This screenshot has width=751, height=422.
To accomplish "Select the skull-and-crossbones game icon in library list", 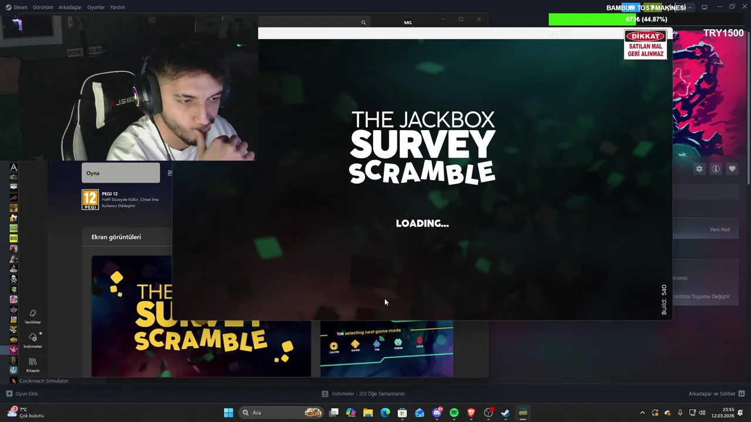I will point(13,279).
